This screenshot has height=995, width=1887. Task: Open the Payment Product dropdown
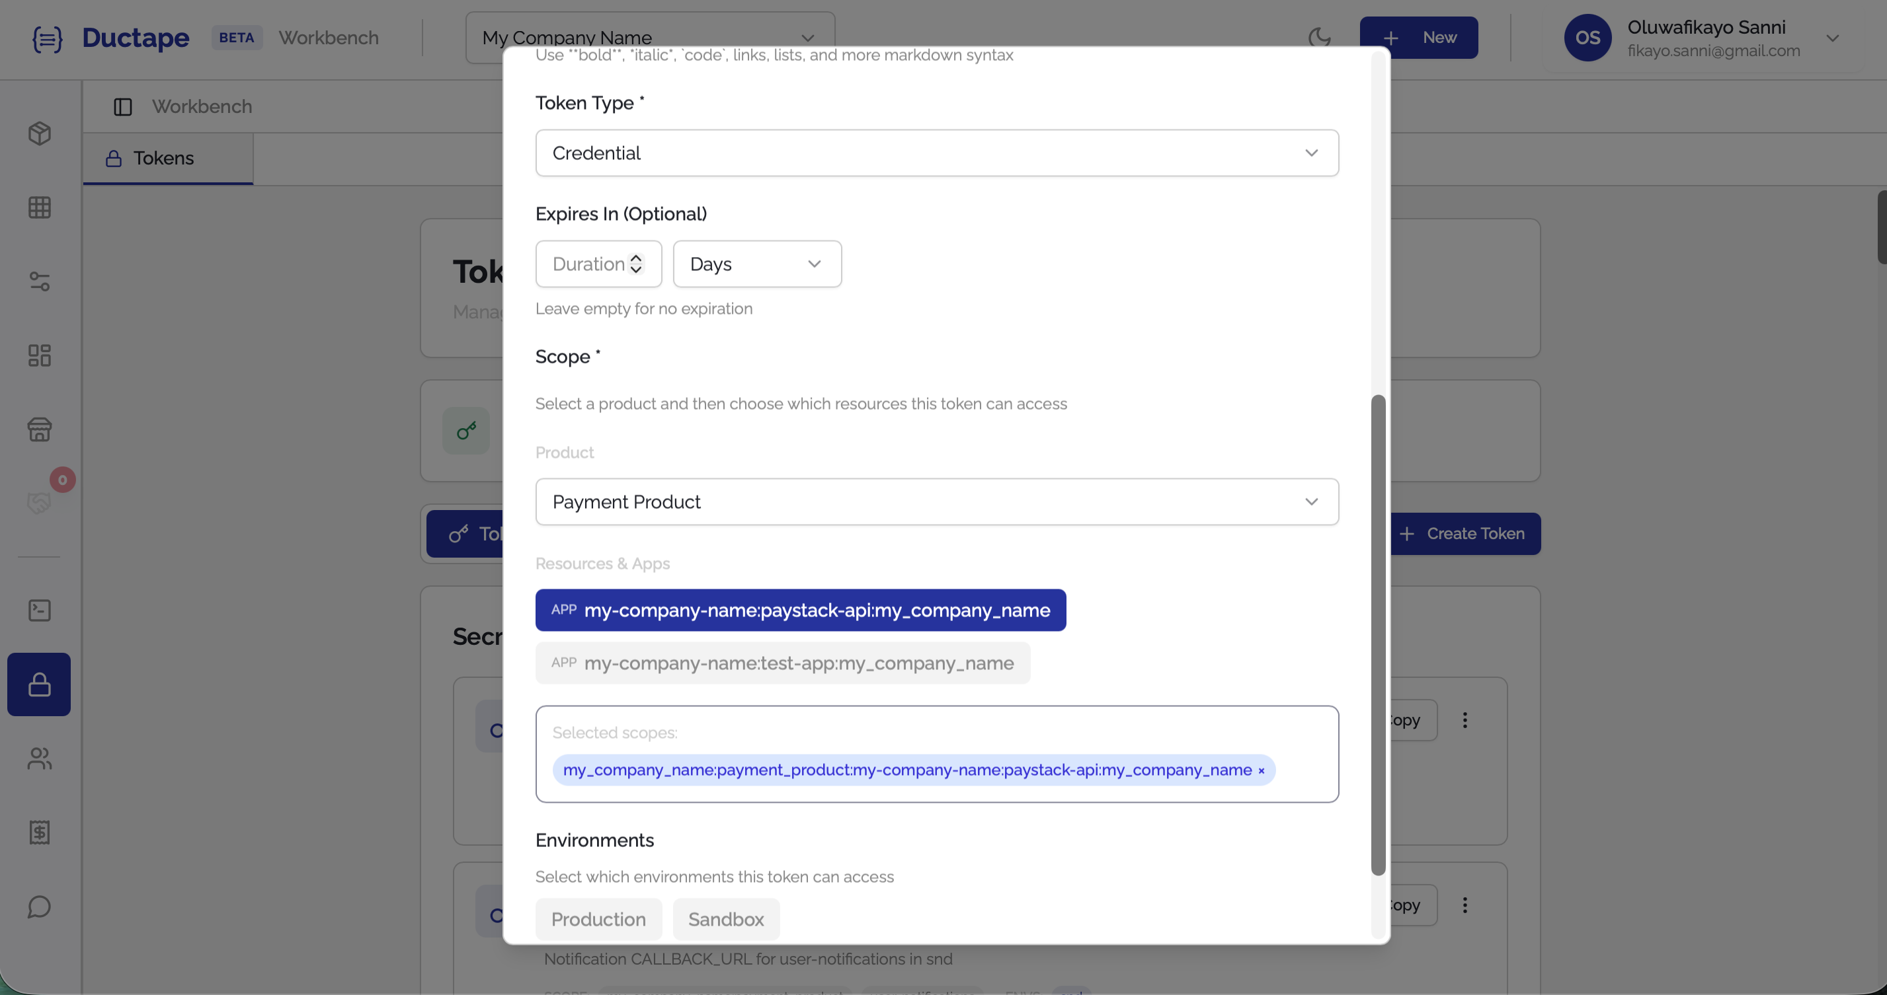click(x=938, y=501)
